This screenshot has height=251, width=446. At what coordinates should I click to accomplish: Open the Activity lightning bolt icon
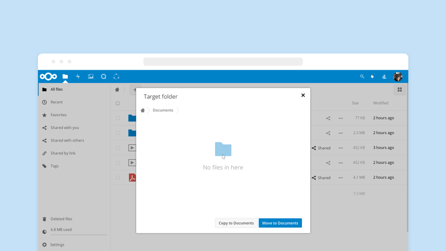pos(78,77)
